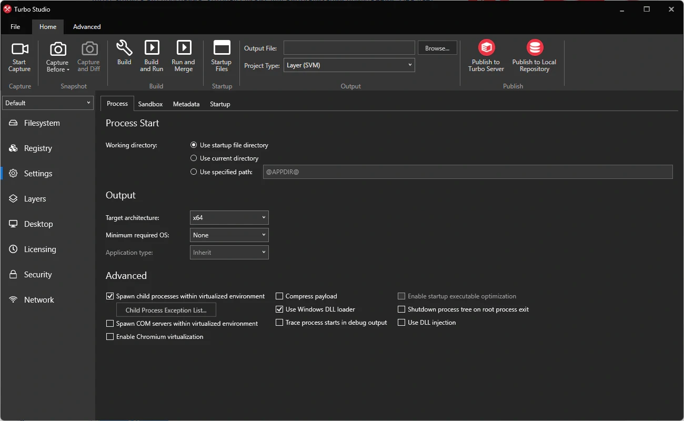Click the Start Capture camcorder icon

19,49
